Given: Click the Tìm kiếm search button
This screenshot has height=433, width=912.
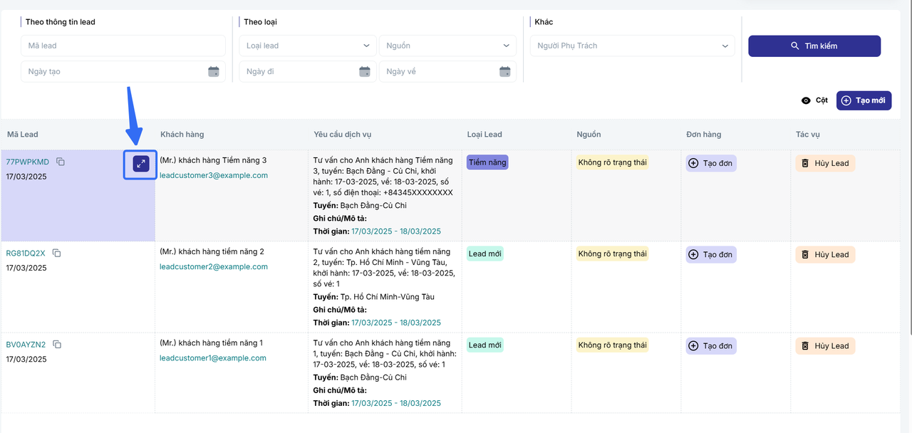Looking at the screenshot, I should pos(814,46).
